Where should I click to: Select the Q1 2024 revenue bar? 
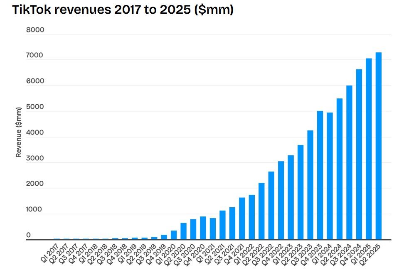330,176
